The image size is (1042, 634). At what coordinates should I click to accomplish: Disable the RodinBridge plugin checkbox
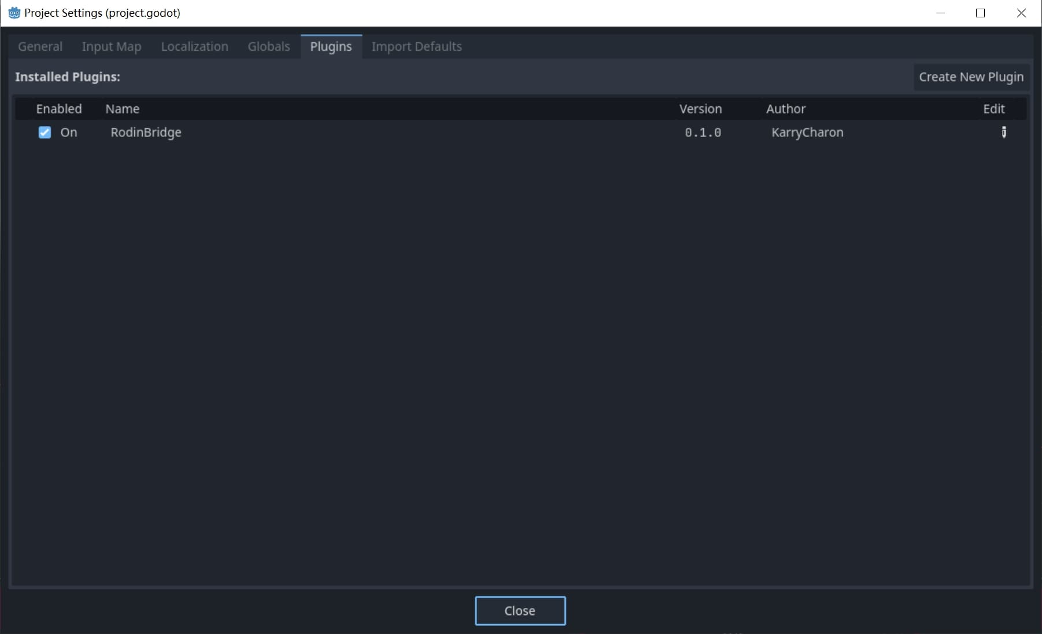[45, 132]
